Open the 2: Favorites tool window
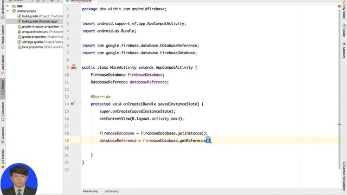Viewport: 347px width, 195px height. coord(3,159)
